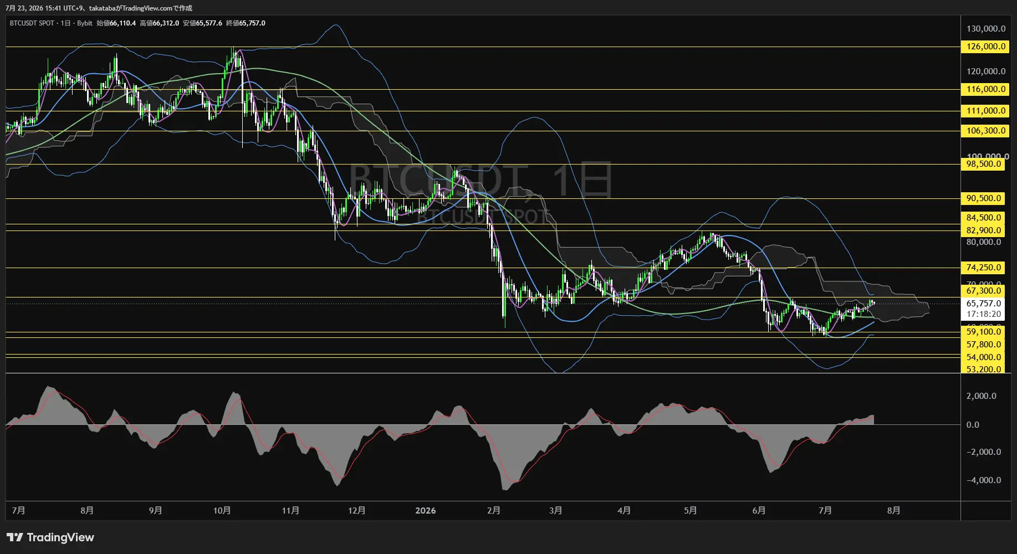Click the 74,250.0 price level label
This screenshot has height=554, width=1017.
(983, 268)
